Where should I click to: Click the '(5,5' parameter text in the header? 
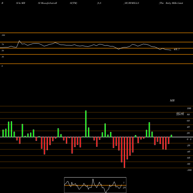[x=99, y=3]
